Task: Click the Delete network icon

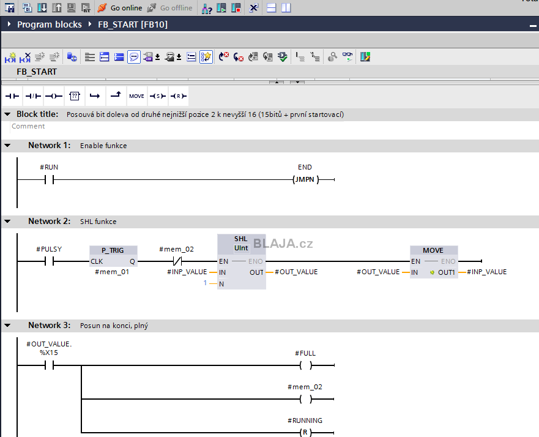Action: [x=25, y=57]
